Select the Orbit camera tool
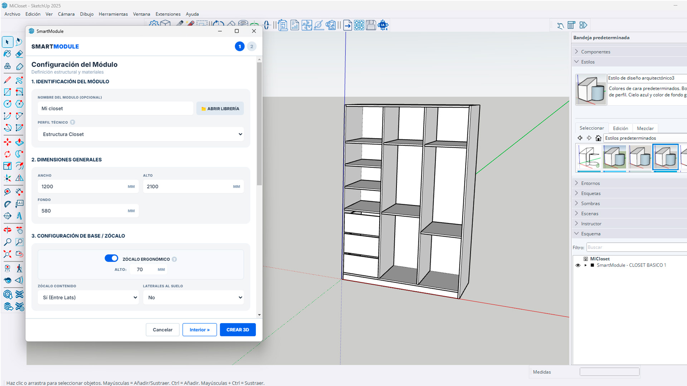687x386 pixels. point(8,230)
